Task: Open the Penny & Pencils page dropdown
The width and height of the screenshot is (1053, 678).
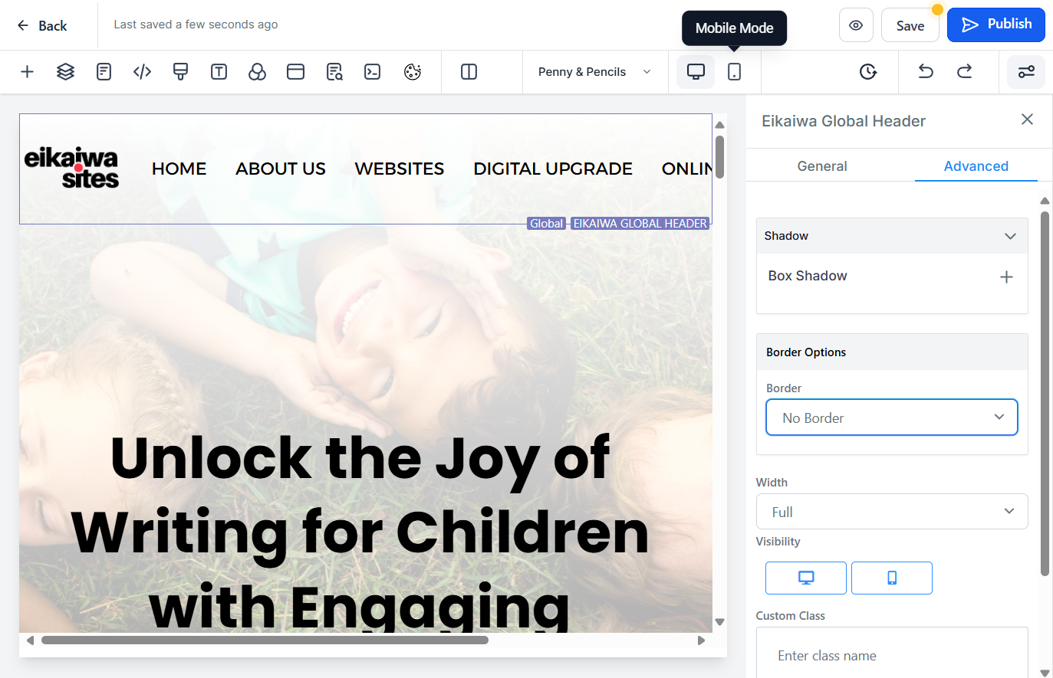Action: click(x=595, y=72)
